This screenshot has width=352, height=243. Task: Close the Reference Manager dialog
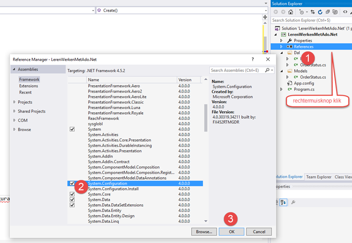point(268,59)
